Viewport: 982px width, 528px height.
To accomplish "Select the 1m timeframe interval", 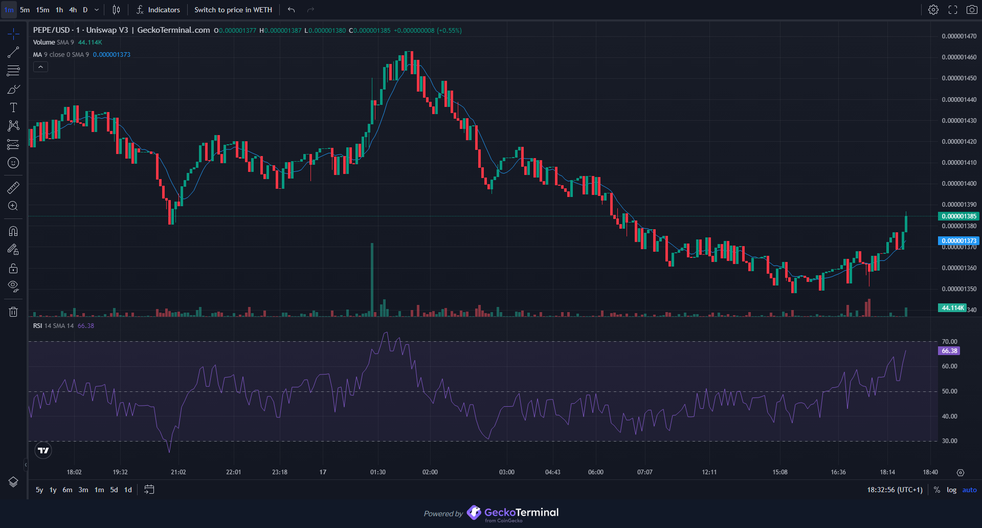I will [9, 10].
